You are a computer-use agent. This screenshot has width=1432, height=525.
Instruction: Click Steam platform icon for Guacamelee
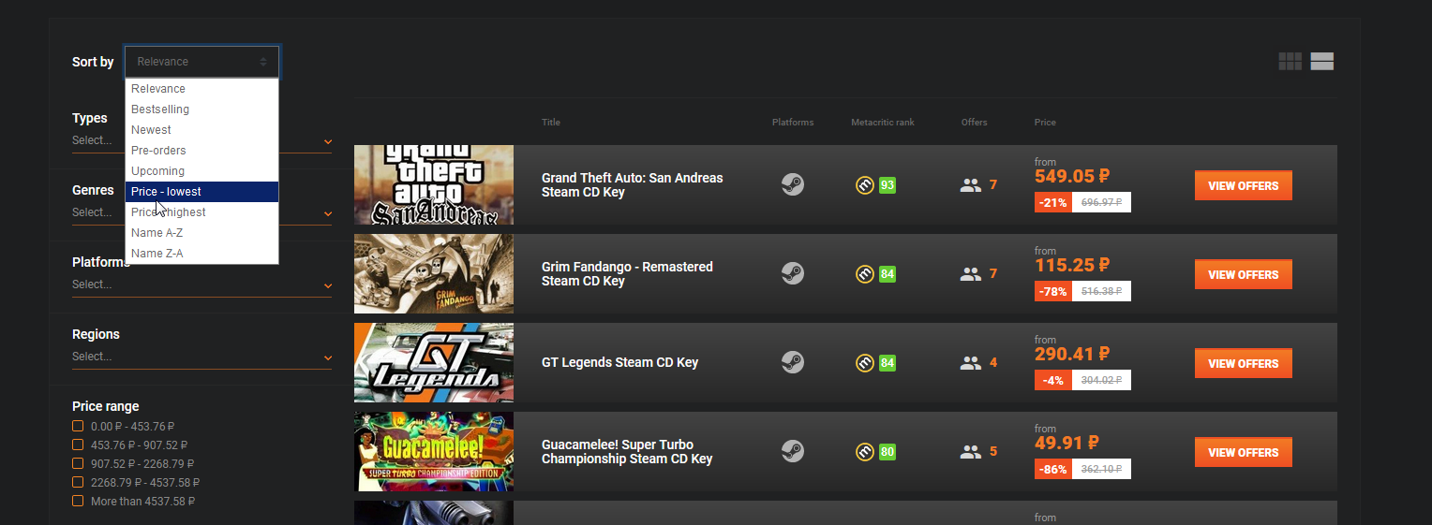(793, 452)
